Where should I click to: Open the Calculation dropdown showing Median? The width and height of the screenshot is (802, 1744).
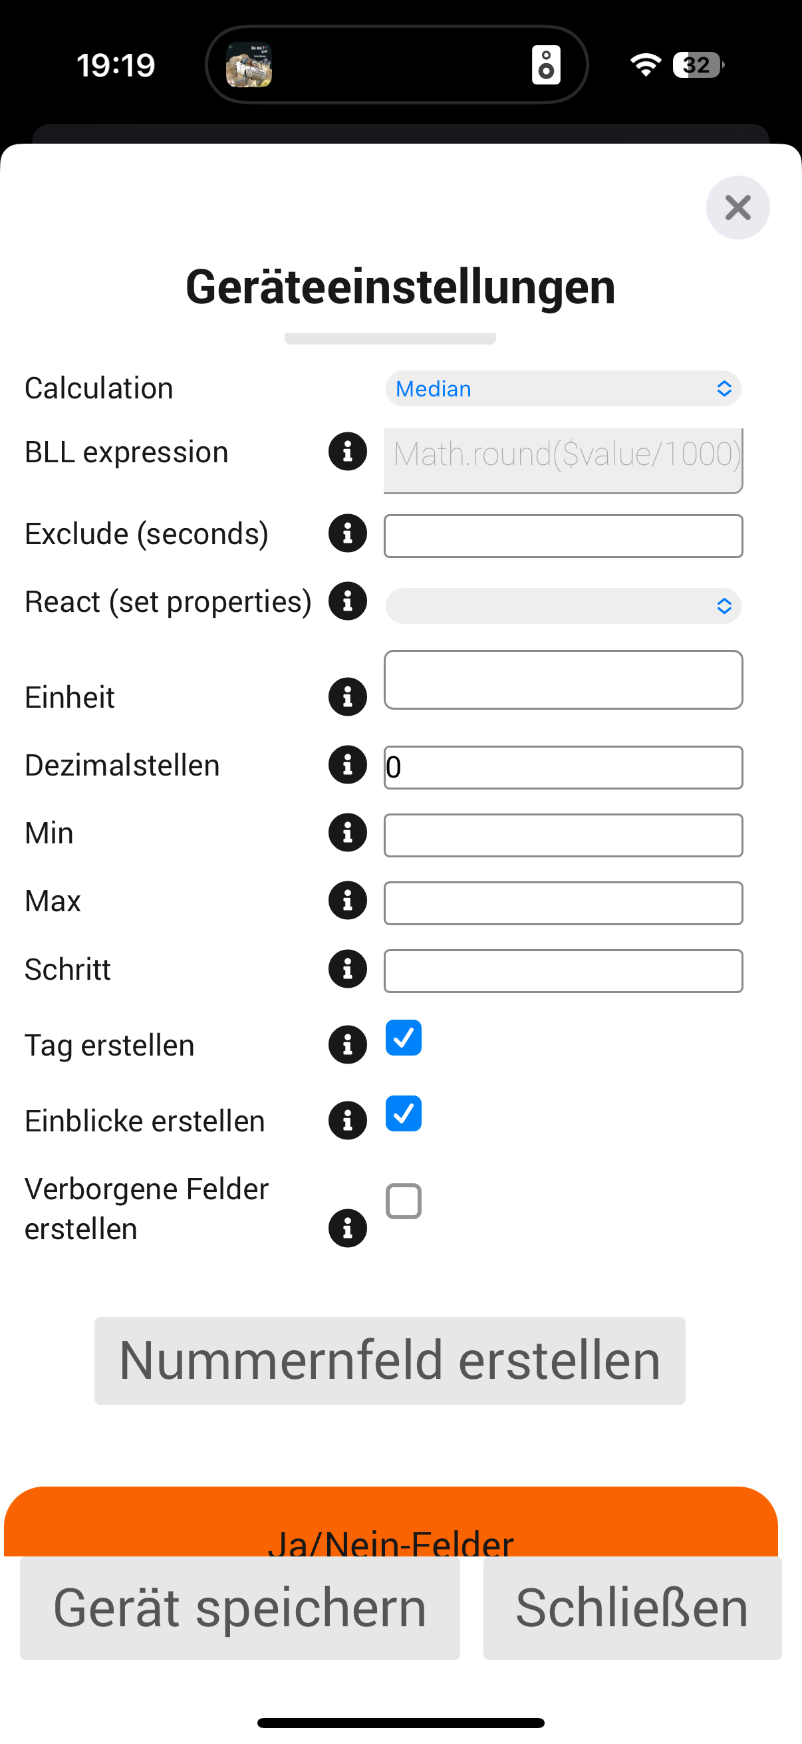[563, 388]
